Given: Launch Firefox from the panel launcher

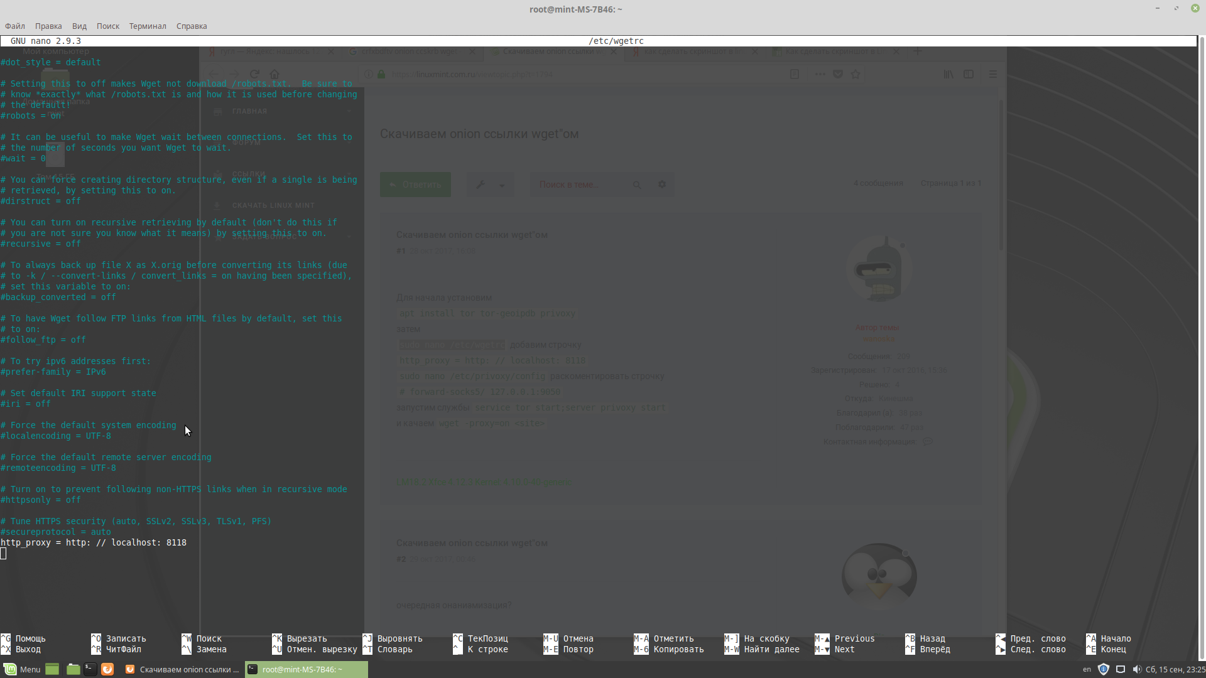Looking at the screenshot, I should [x=107, y=669].
